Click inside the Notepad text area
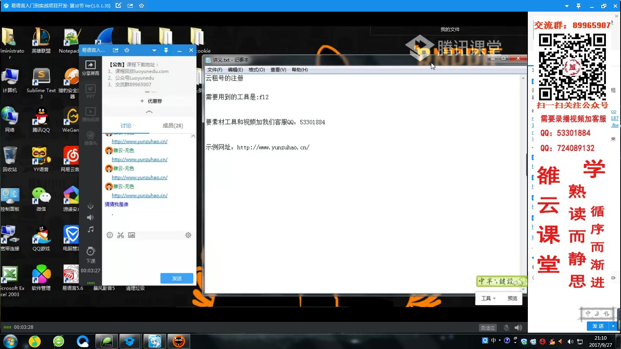The image size is (621, 349). pyautogui.click(x=363, y=183)
